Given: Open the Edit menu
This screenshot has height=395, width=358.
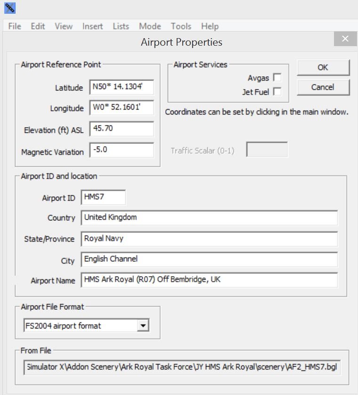Looking at the screenshot, I should (38, 26).
